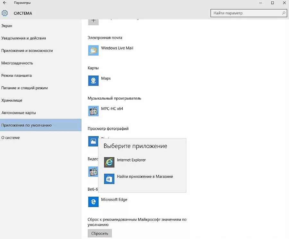Click the plus icon to choose an app
The image size is (289, 239).
click(93, 22)
